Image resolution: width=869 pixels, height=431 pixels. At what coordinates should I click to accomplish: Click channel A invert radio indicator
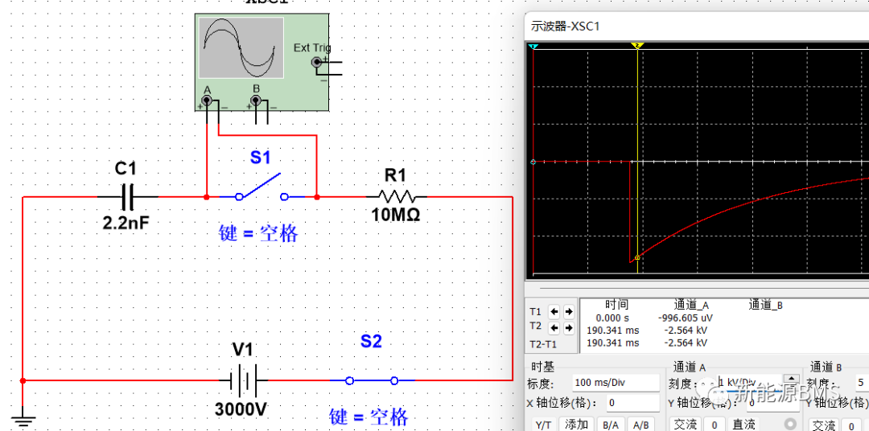coord(790,425)
